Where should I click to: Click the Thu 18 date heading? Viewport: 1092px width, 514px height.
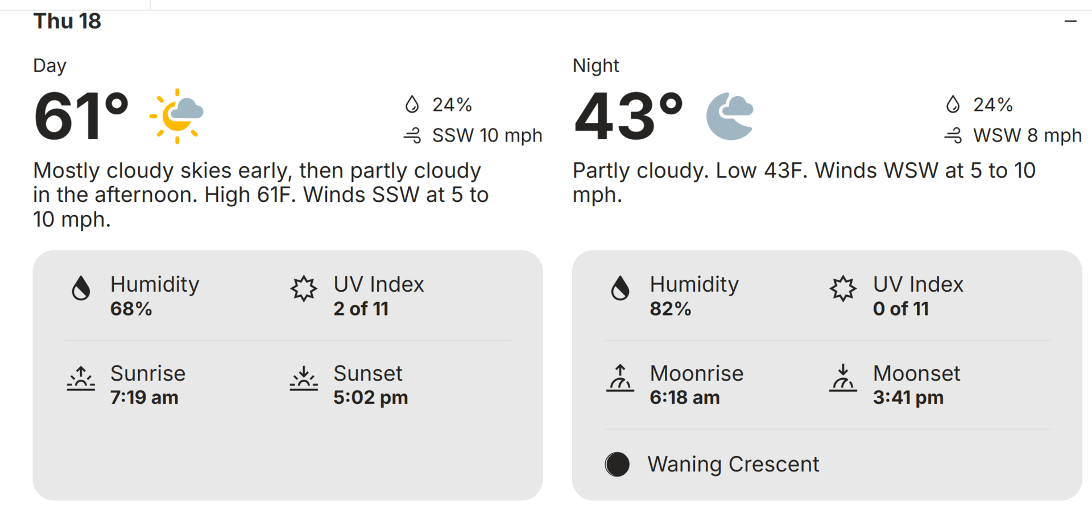pyautogui.click(x=67, y=22)
